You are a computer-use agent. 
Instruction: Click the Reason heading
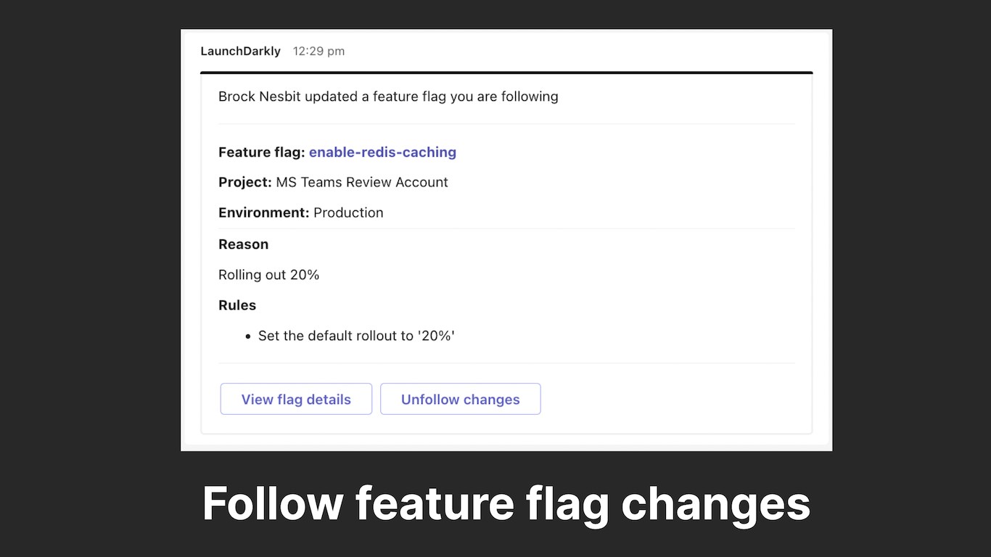tap(243, 244)
